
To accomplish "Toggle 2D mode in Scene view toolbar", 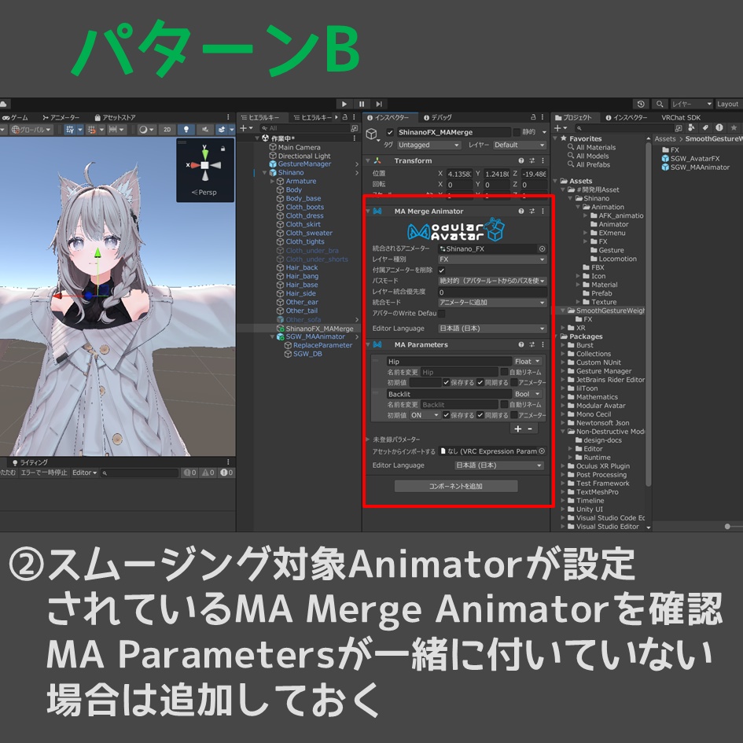I will [167, 128].
